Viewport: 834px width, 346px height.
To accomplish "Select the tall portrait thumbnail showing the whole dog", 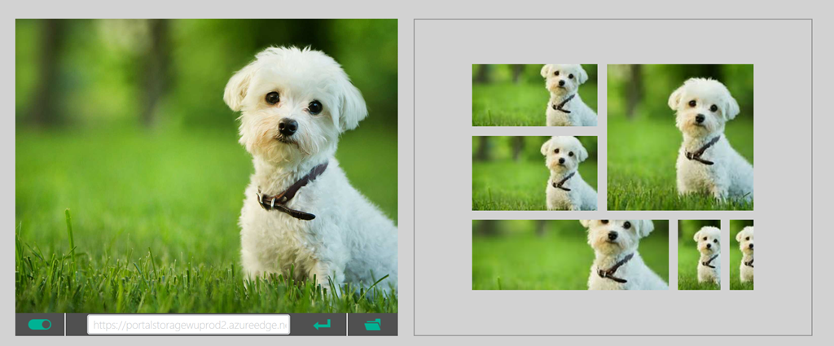I will click(700, 255).
